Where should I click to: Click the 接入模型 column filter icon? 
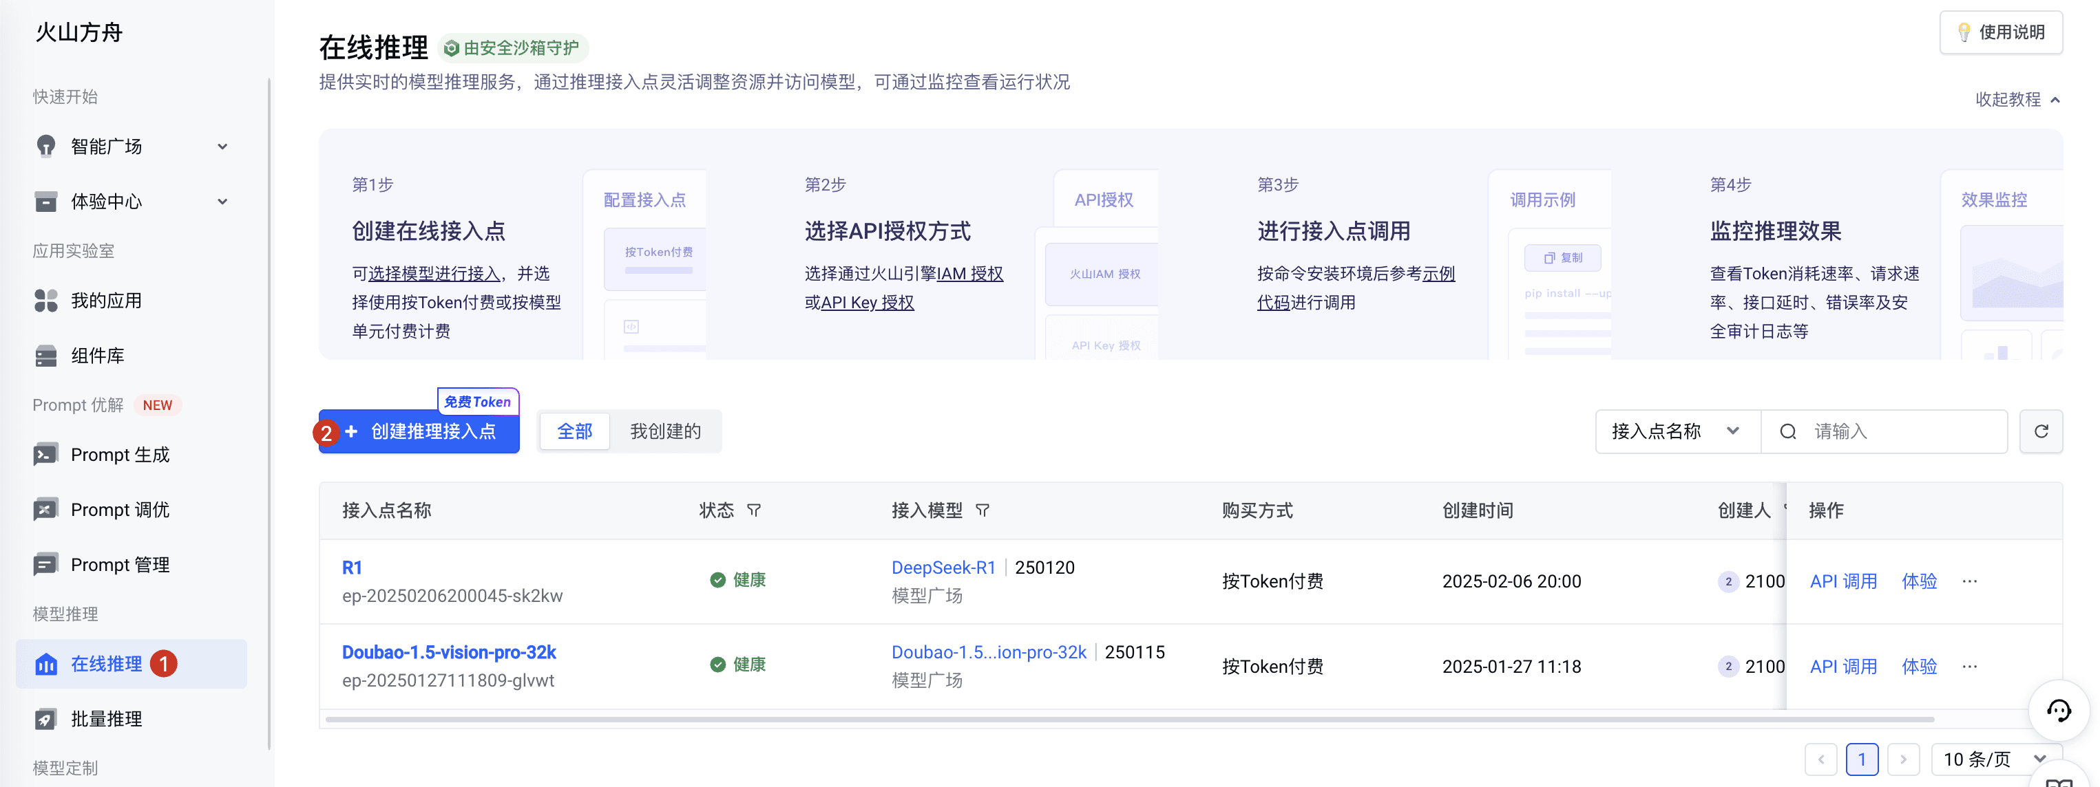pyautogui.click(x=983, y=510)
